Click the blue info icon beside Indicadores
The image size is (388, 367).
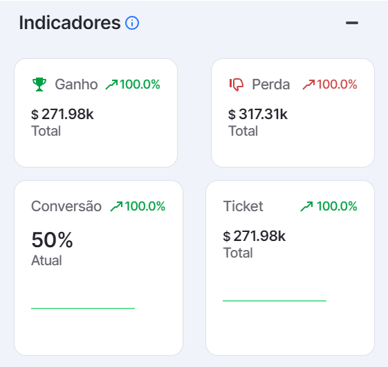click(132, 23)
